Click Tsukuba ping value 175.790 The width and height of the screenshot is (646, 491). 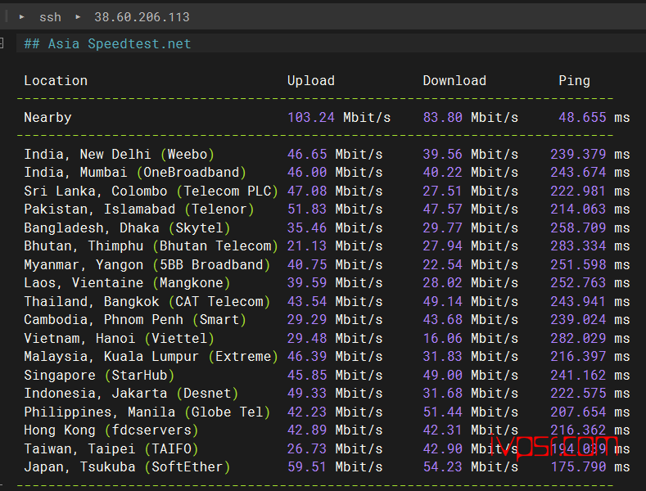(x=578, y=466)
